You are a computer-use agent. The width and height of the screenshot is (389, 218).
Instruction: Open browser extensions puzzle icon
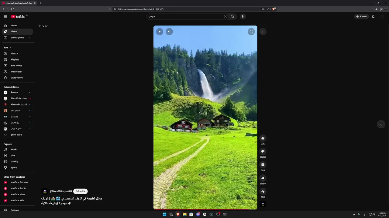[372, 9]
